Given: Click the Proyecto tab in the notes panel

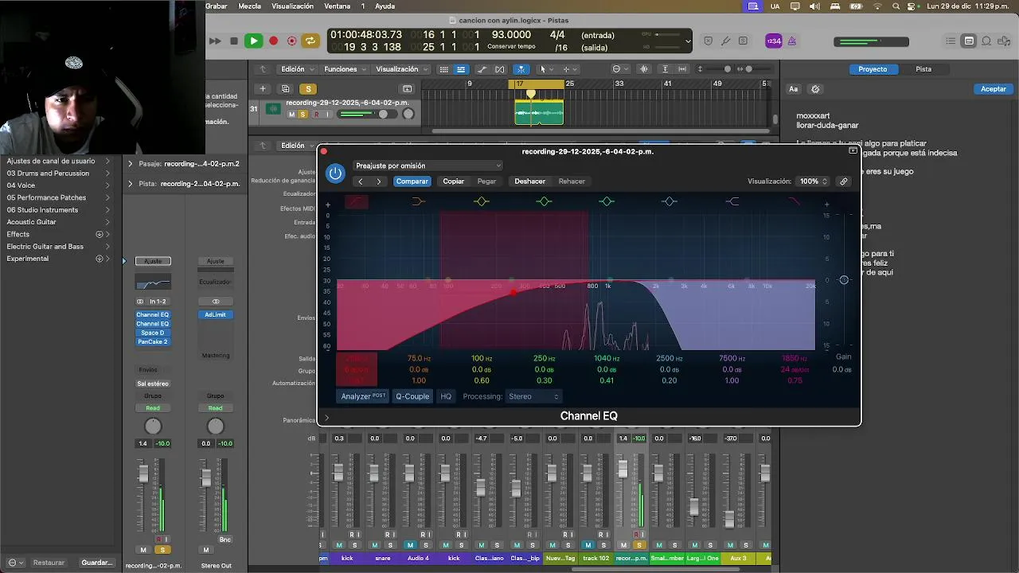Looking at the screenshot, I should click(873, 69).
